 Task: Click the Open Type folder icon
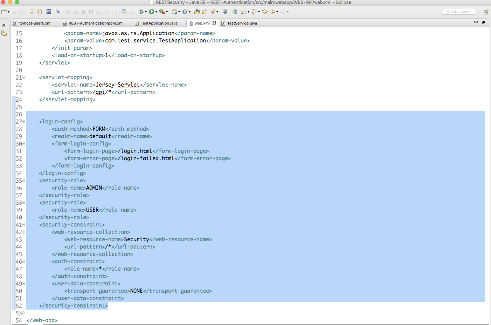pos(197,12)
